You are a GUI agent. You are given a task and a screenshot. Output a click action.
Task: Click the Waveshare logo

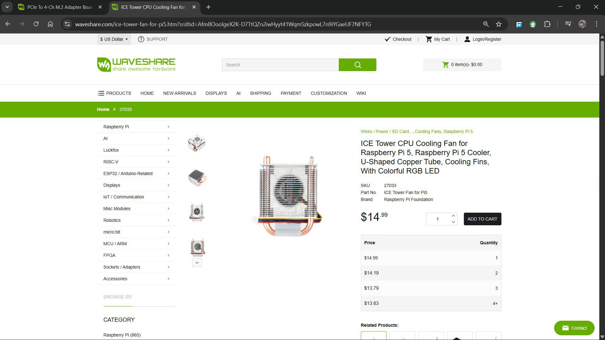[136, 64]
